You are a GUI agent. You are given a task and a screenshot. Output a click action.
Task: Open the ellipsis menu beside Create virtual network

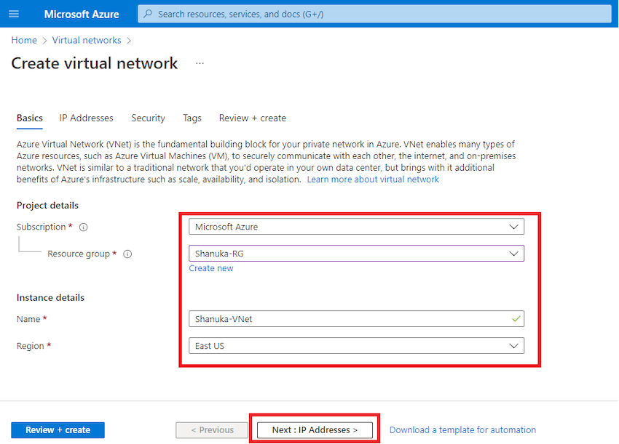point(200,64)
